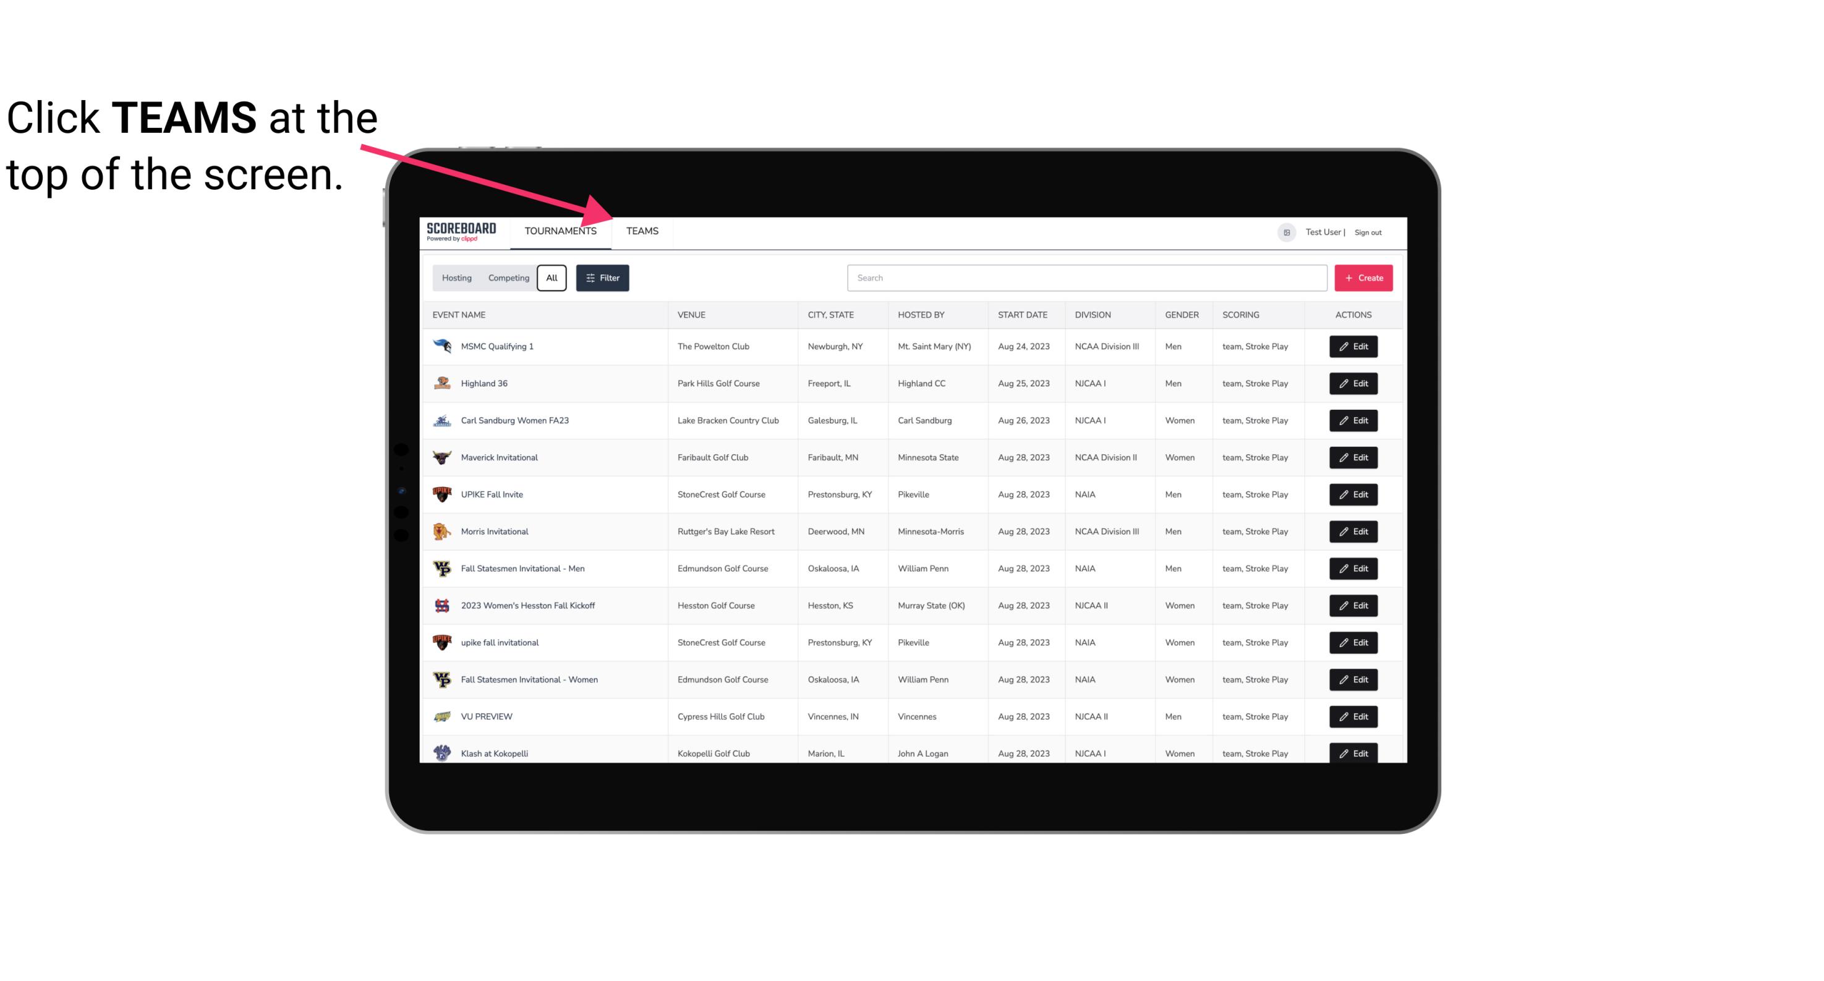
Task: Toggle the Hosting filter tab
Action: pos(456,277)
